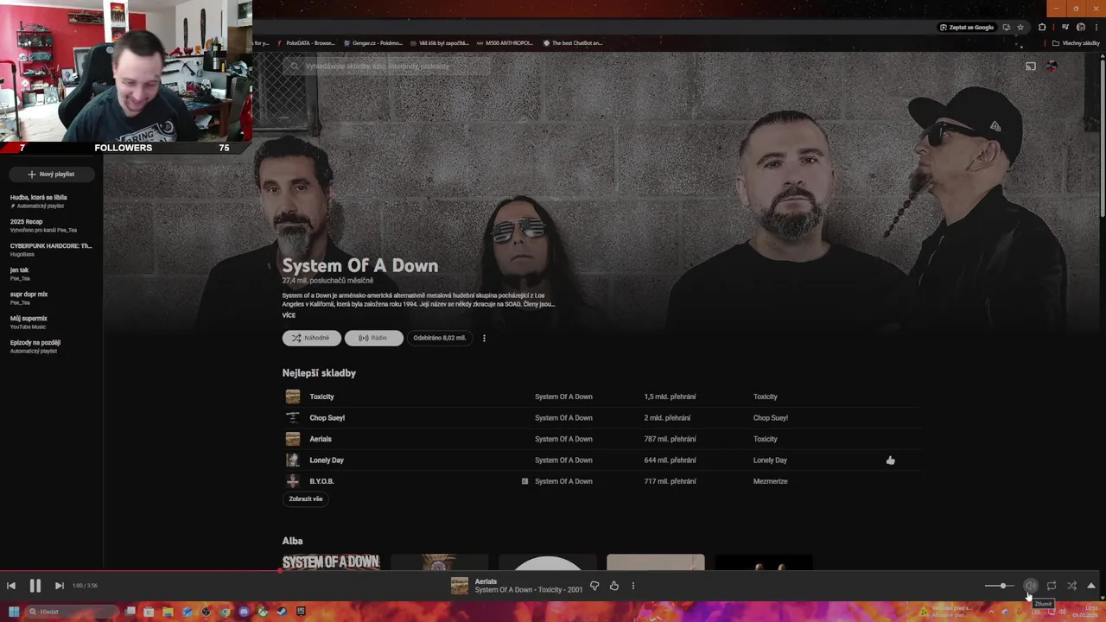Open the Mezmerize album link
Screen dimensions: 1106x622
770,481
